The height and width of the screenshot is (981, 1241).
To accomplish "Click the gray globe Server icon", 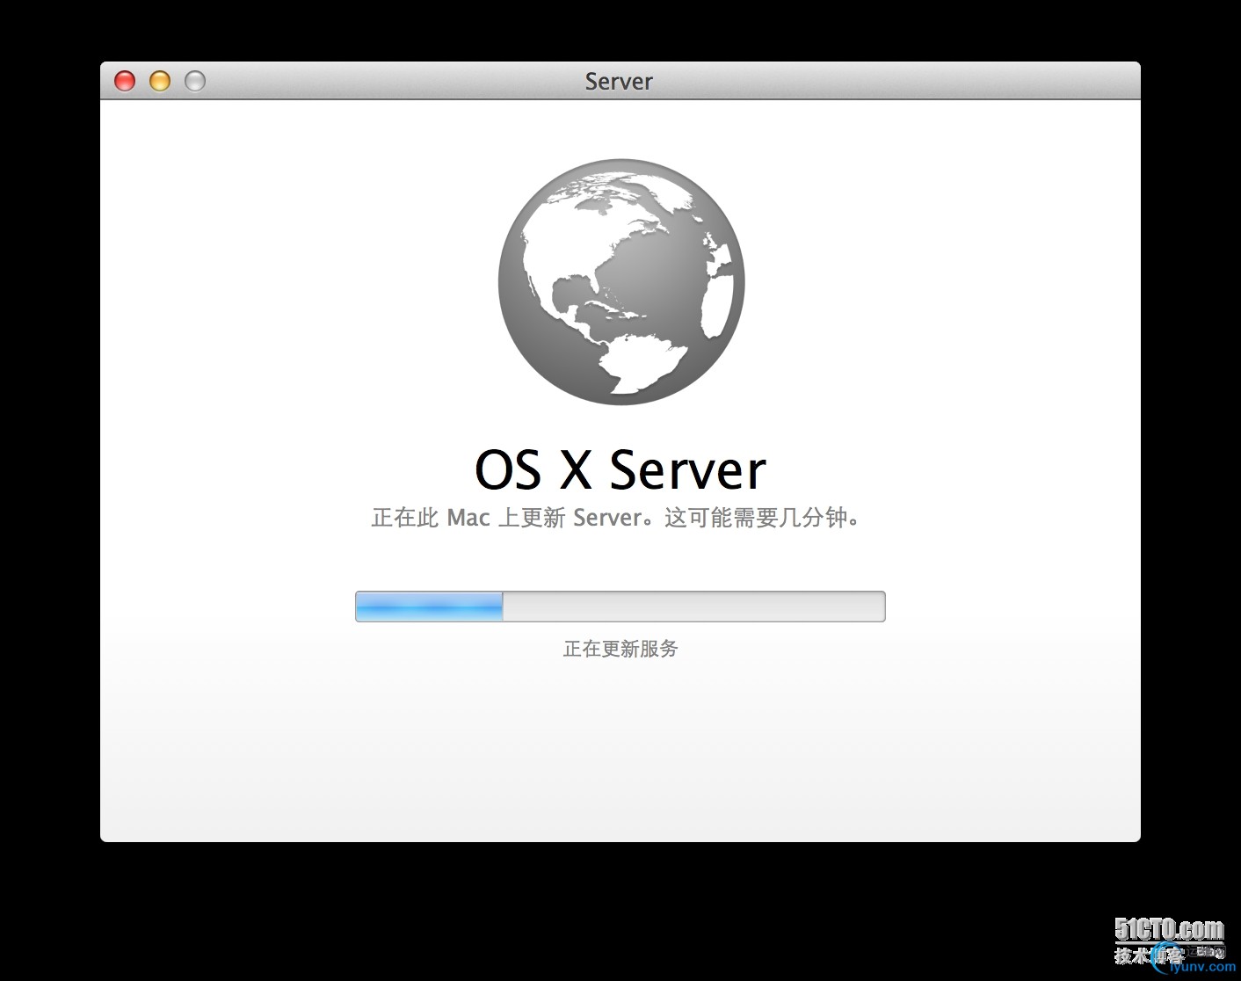I will [621, 282].
